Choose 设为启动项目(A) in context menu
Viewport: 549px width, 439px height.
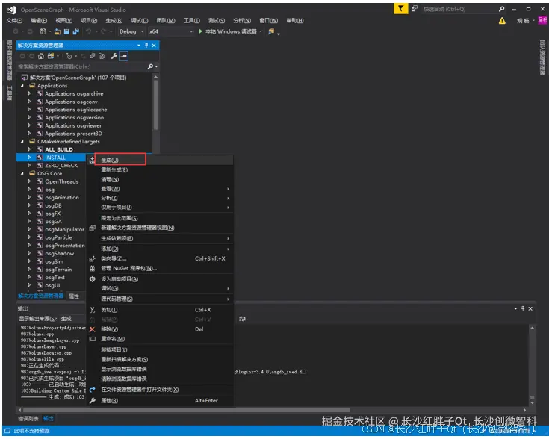(160, 279)
